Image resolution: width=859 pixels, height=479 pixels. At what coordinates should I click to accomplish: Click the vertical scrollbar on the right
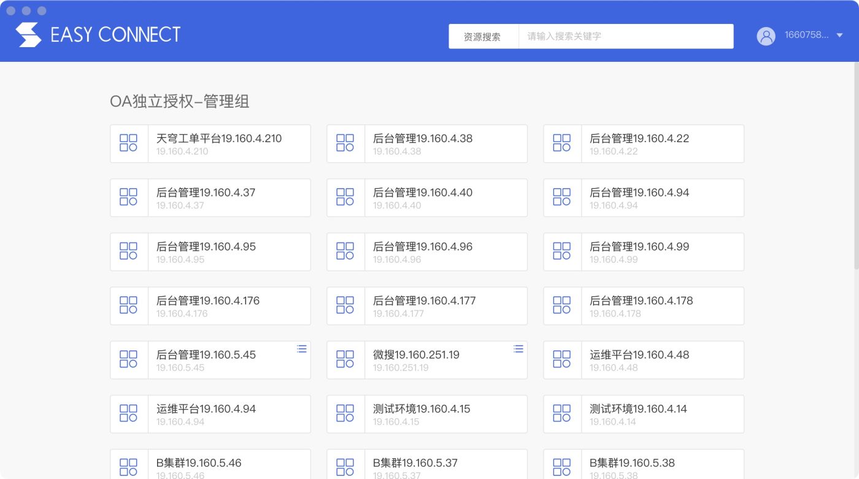coord(856,165)
